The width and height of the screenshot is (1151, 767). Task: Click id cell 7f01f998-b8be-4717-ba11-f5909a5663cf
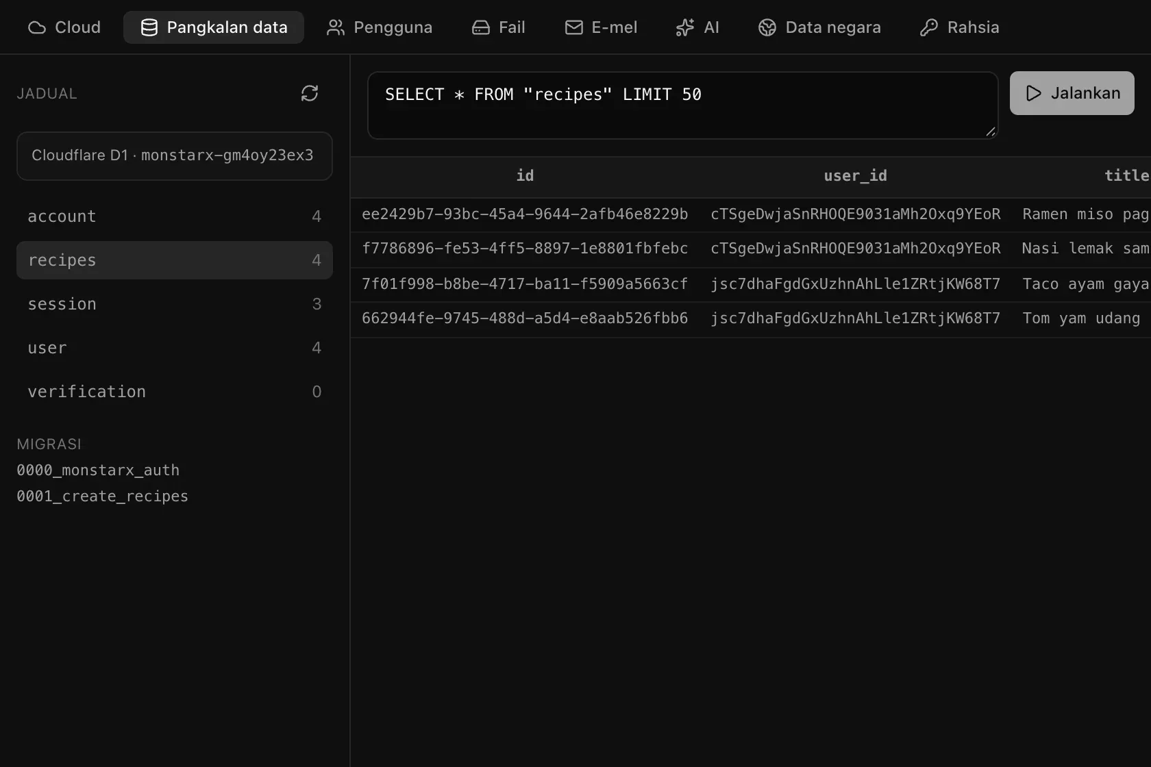(525, 284)
